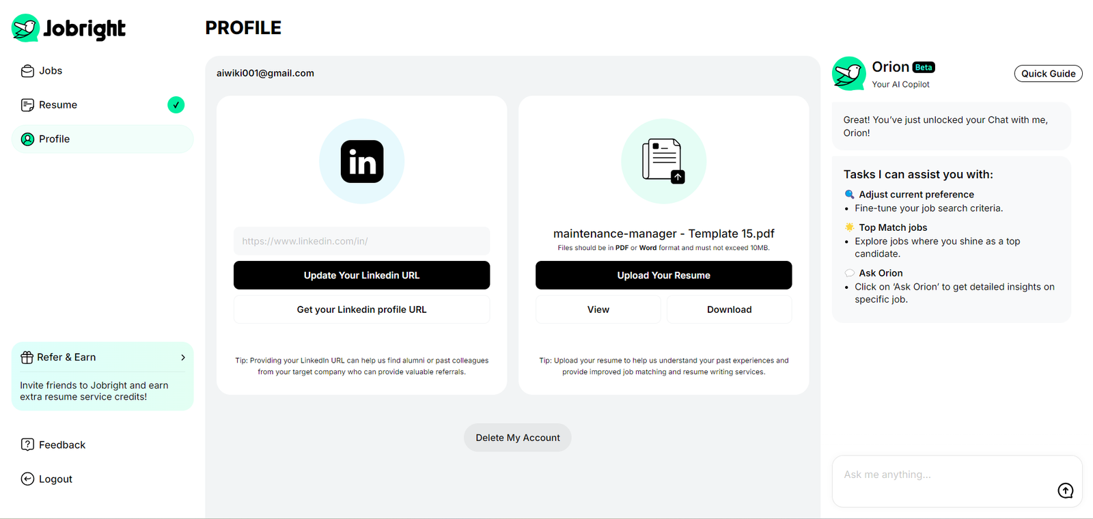Click Explore jobs where you shine text

(937, 247)
